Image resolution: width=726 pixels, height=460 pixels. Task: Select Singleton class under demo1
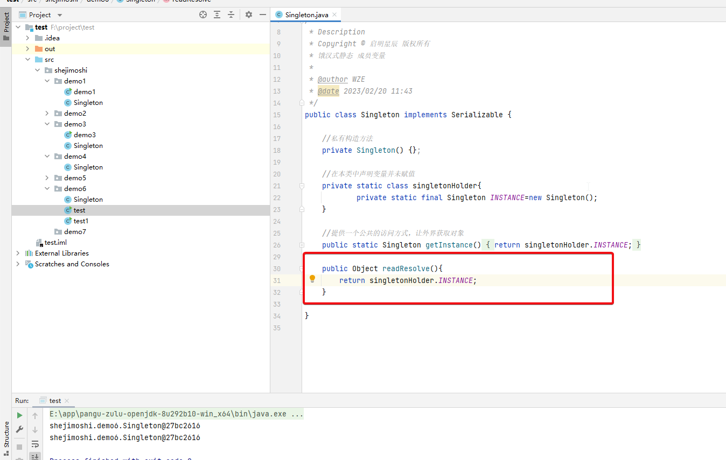[x=88, y=103]
